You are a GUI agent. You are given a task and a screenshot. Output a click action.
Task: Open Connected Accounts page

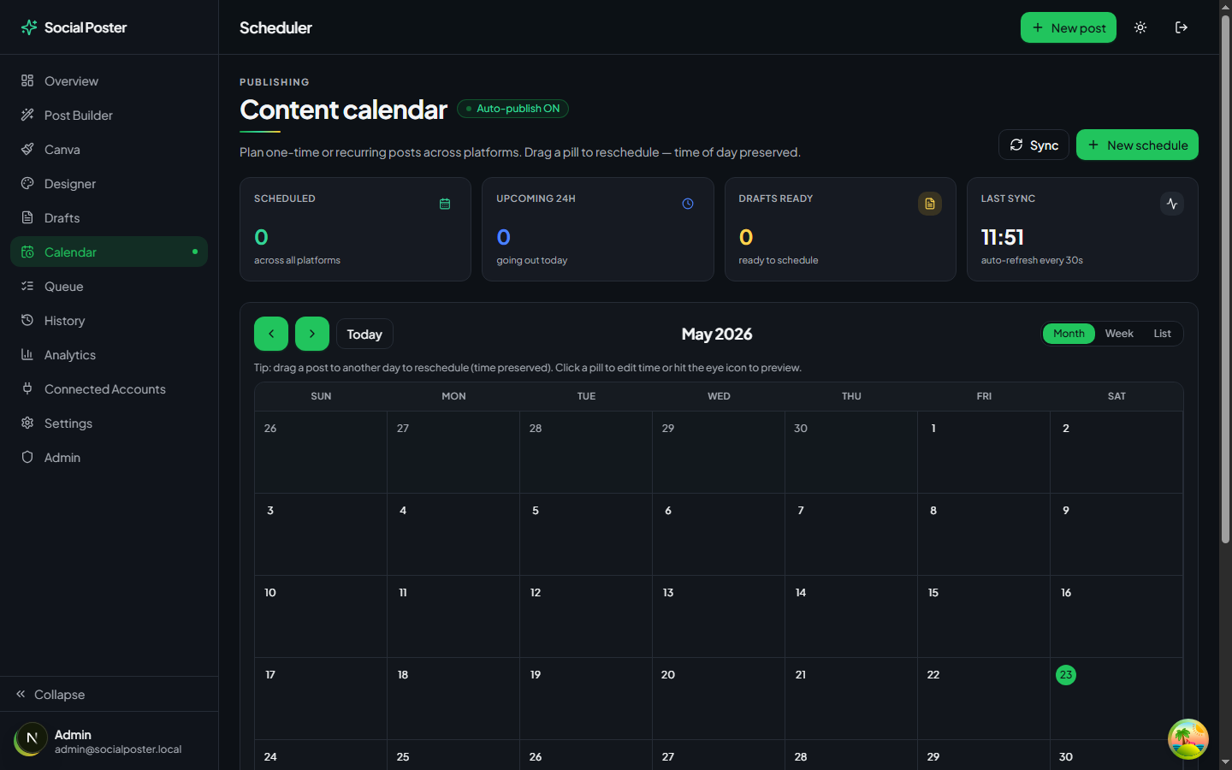click(109, 388)
